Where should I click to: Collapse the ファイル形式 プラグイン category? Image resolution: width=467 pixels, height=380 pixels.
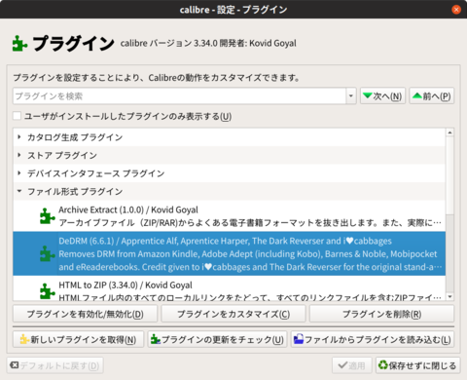click(x=19, y=191)
